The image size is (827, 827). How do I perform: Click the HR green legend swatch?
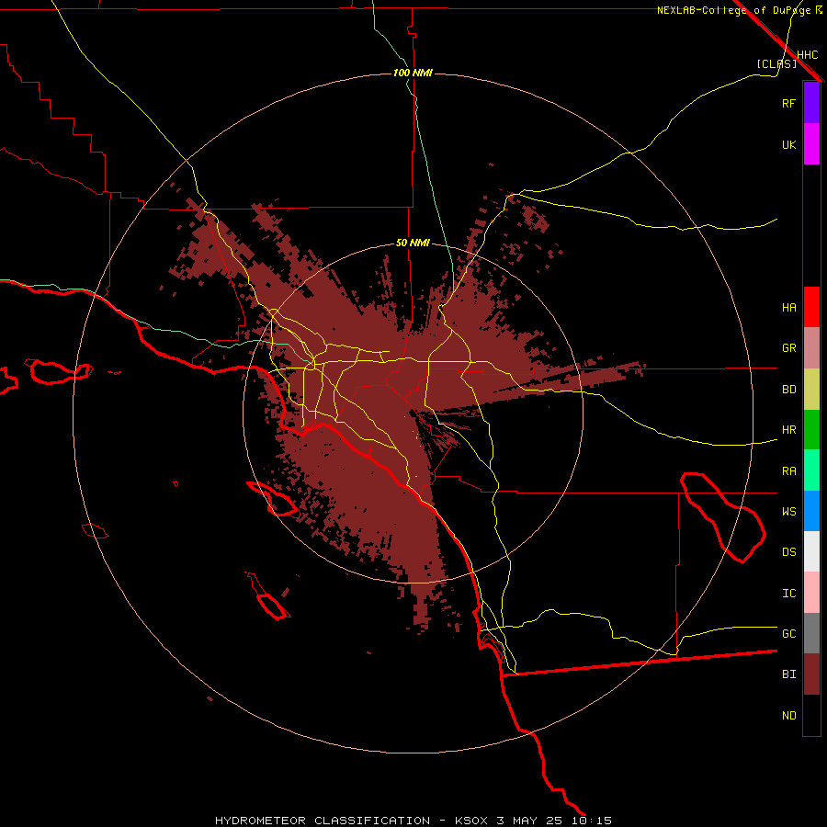[x=811, y=430]
